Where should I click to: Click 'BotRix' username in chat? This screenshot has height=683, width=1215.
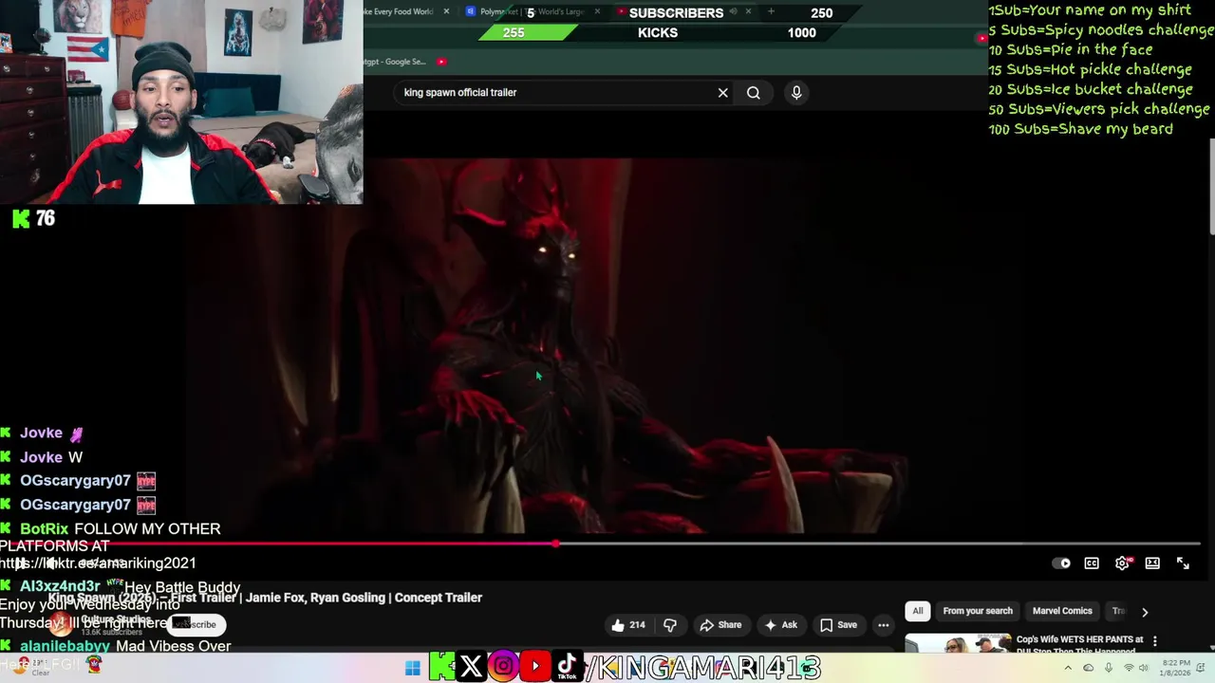click(x=45, y=528)
